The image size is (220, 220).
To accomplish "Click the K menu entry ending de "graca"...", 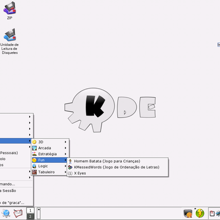I will pyautogui.click(x=16, y=203).
